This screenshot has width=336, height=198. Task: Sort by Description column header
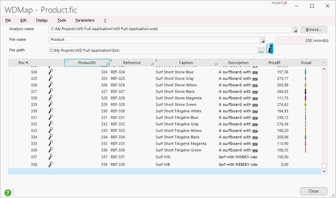point(238,63)
